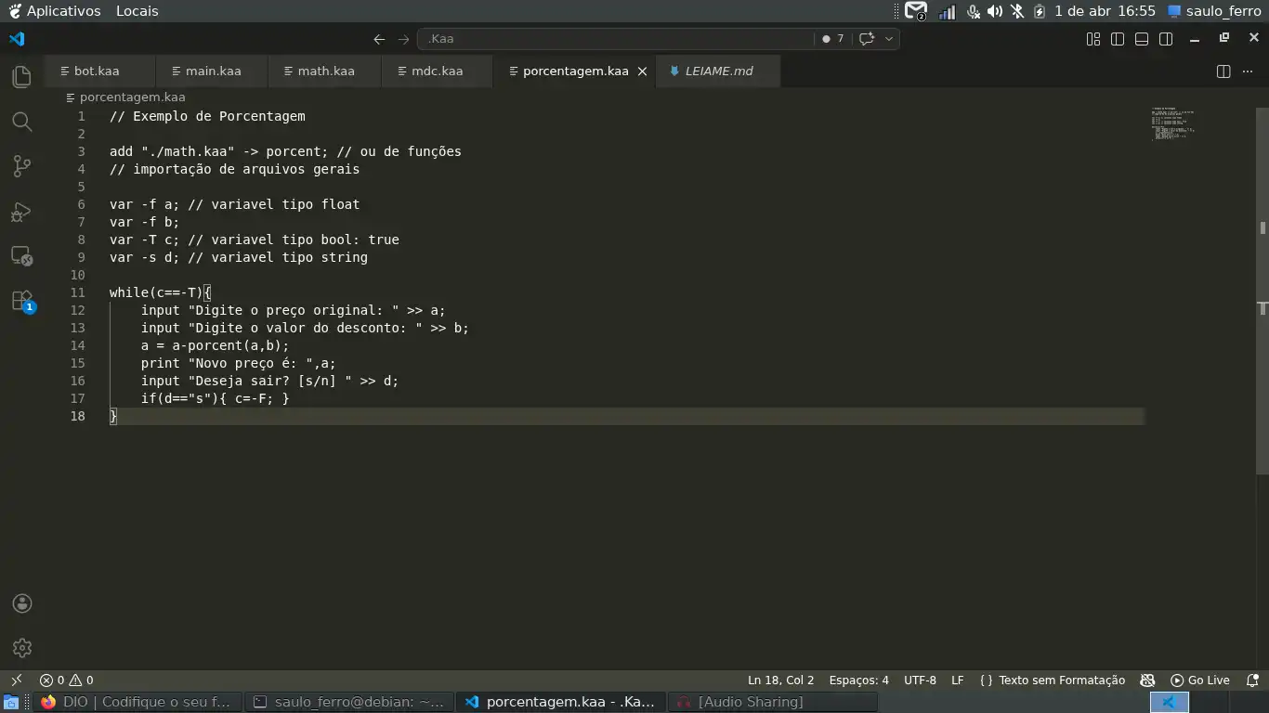Click the Go Live status bar button

pyautogui.click(x=1199, y=681)
